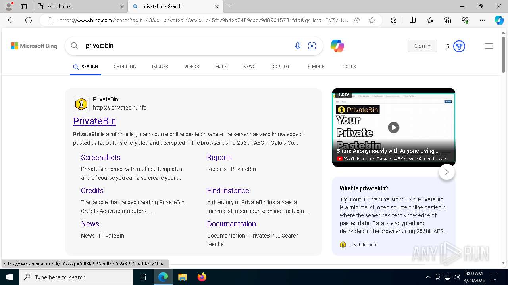Open the Documentation sublink
Screen dimensions: 508x285
pos(231,224)
